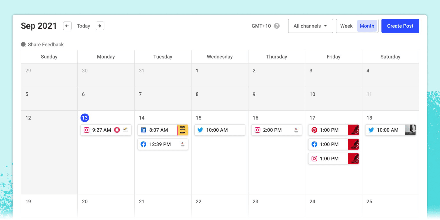This screenshot has width=440, height=220.
Task: Click GMT+10 timezone label
Action: [261, 26]
